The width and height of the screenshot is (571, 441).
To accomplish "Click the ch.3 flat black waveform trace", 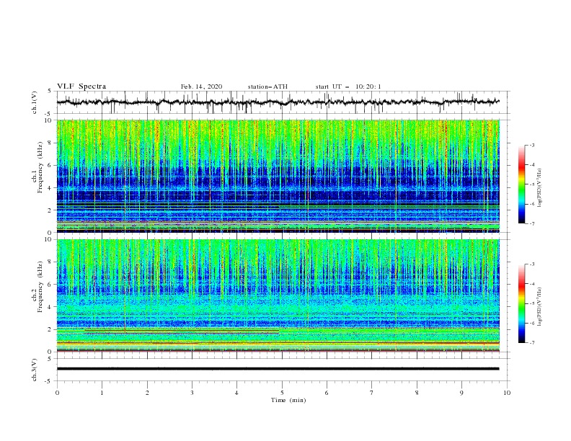I will pos(278,369).
